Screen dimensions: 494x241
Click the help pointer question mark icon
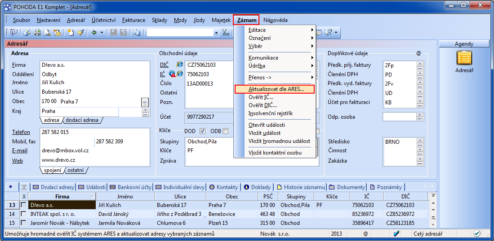coord(329,32)
